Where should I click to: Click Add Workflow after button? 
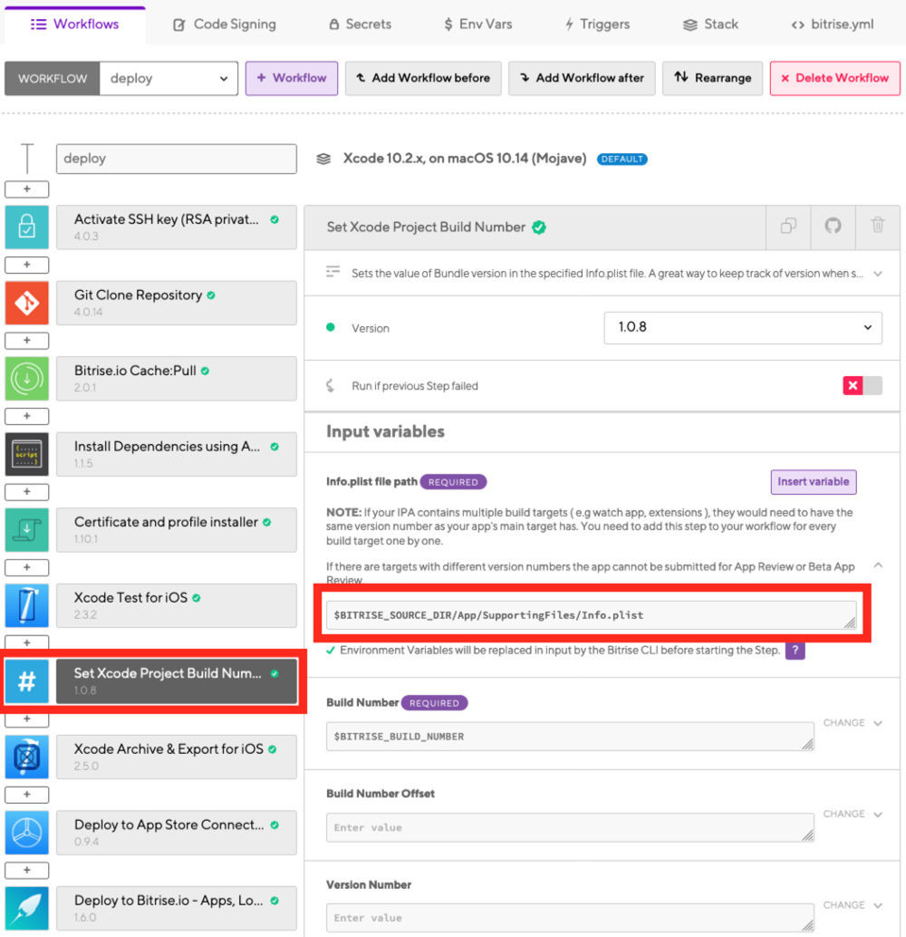[582, 78]
